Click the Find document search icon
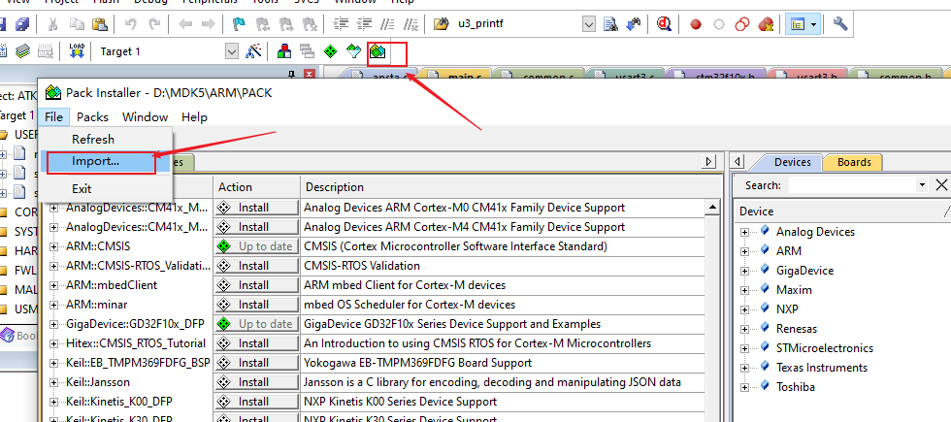 (x=610, y=24)
